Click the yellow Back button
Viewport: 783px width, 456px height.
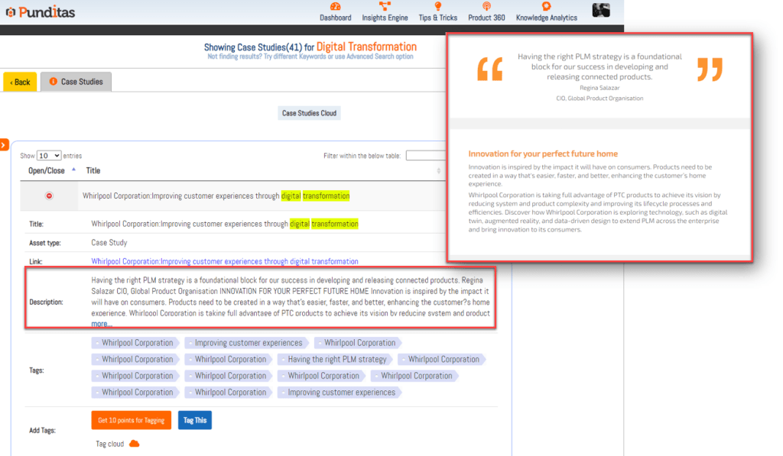(20, 82)
